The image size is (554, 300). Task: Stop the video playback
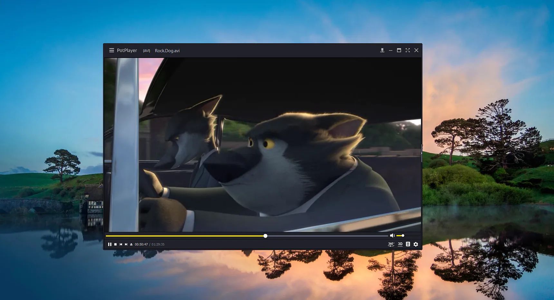click(x=115, y=244)
